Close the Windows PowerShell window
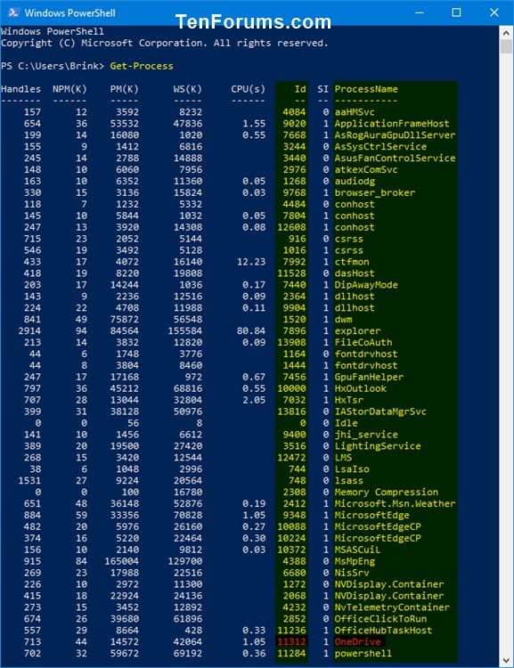 tap(494, 12)
